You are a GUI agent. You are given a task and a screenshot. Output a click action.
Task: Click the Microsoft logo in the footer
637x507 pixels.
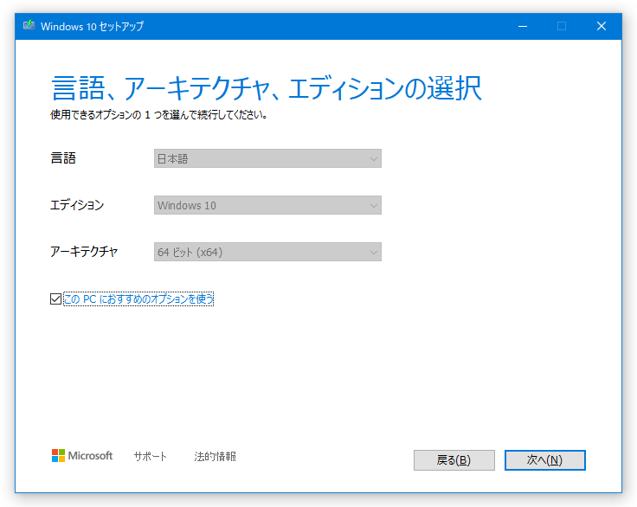pos(82,456)
